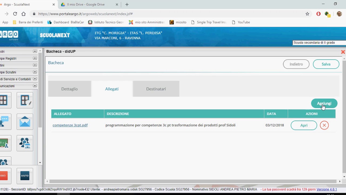The width and height of the screenshot is (346, 195).
Task: Open Dashboard BlaBlaCar bookmark
Action: pos(66,22)
